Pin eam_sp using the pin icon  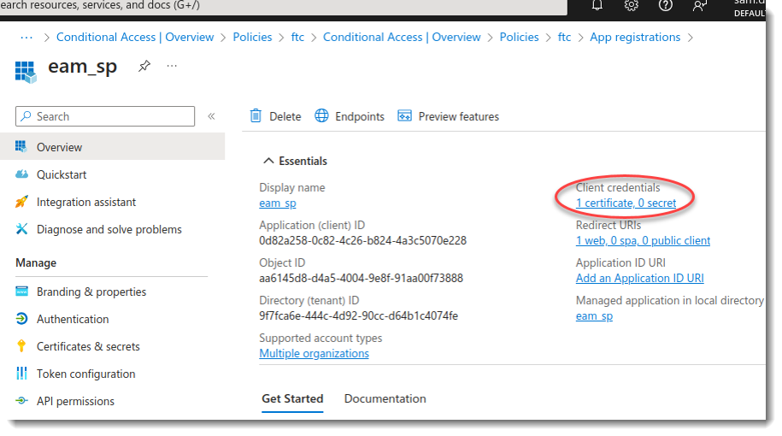tap(144, 67)
